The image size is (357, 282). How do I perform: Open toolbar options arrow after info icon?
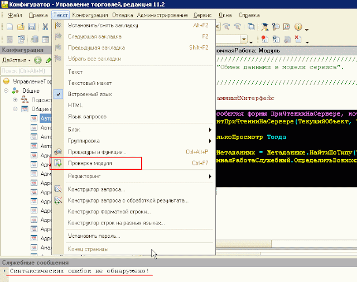pyautogui.click(x=307, y=30)
